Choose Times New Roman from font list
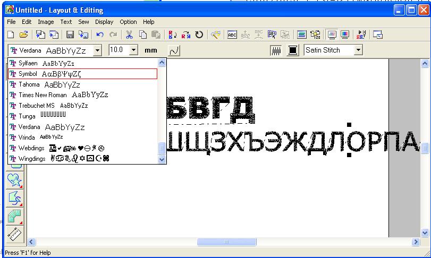This screenshot has width=431, height=258. click(x=43, y=95)
